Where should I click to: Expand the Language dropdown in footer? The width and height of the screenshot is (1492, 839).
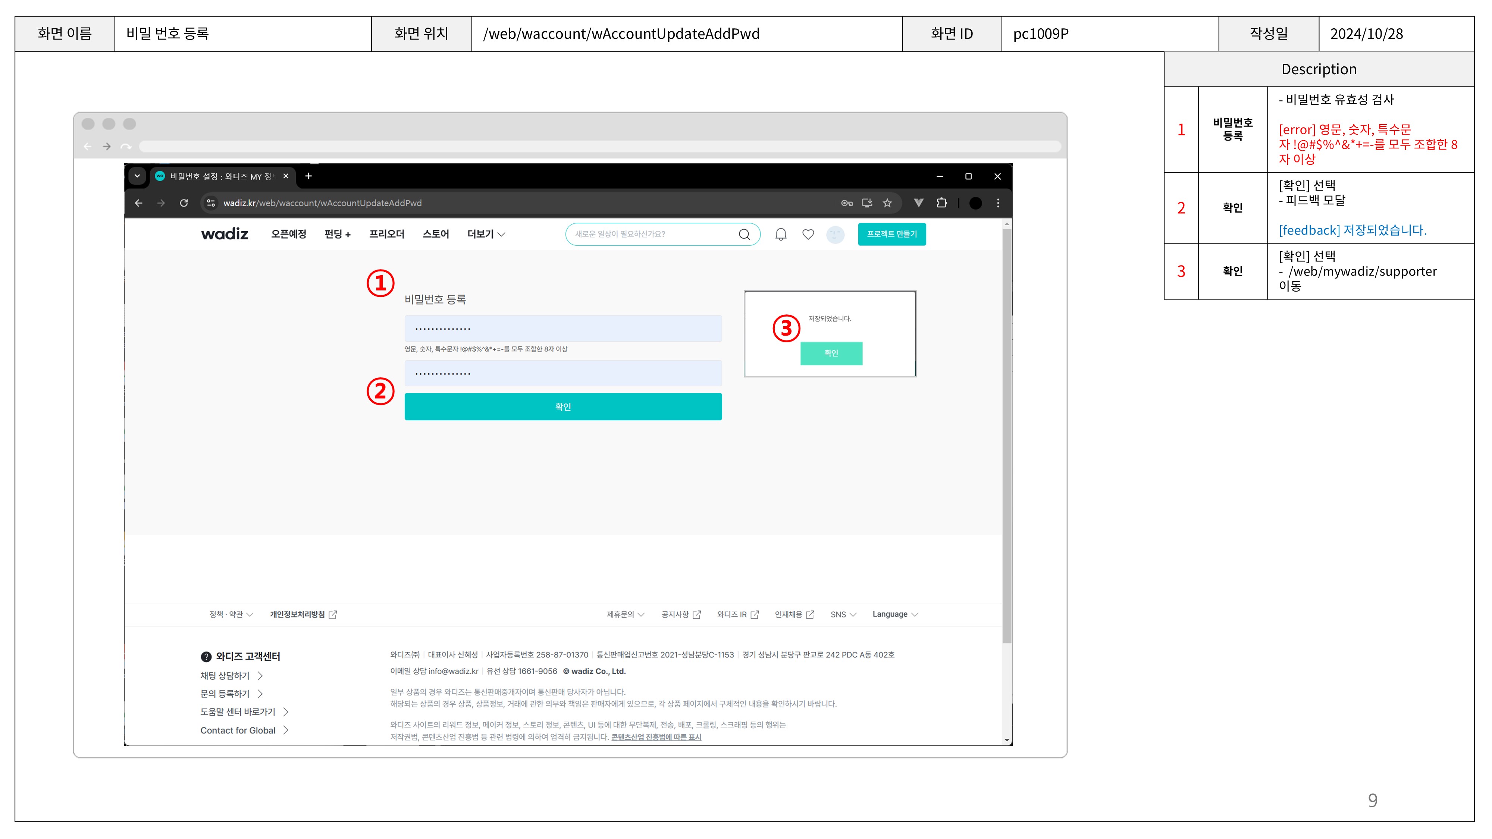(895, 615)
